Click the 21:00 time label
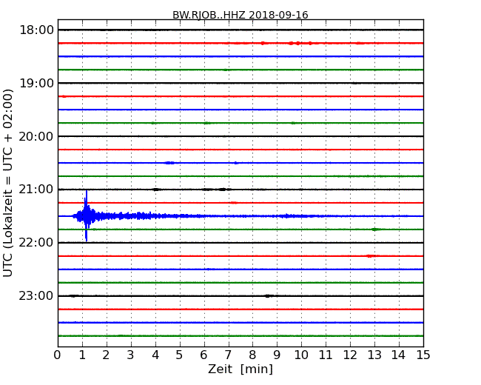Viewport: 481px width, 385px height. [x=36, y=190]
